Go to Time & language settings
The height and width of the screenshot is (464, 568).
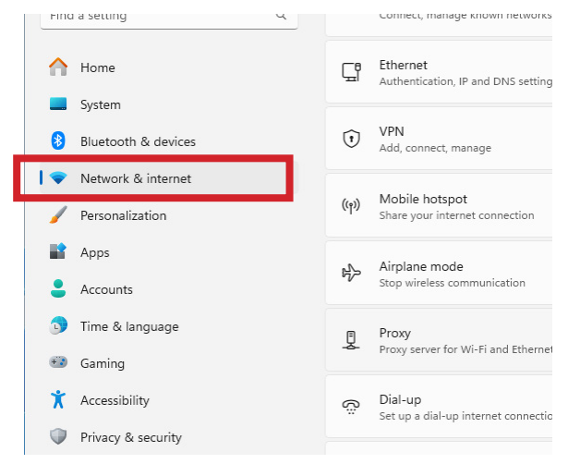click(x=168, y=326)
